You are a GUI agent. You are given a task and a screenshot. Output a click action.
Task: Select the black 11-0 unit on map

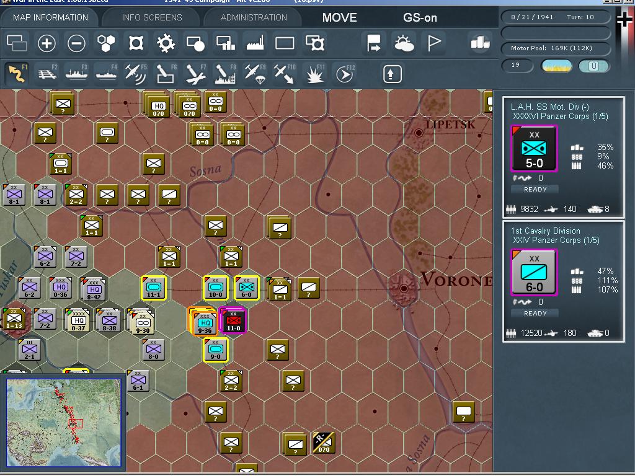tap(233, 320)
